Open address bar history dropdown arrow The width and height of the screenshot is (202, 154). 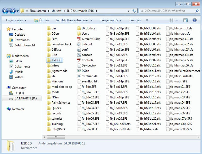[x=128, y=11]
